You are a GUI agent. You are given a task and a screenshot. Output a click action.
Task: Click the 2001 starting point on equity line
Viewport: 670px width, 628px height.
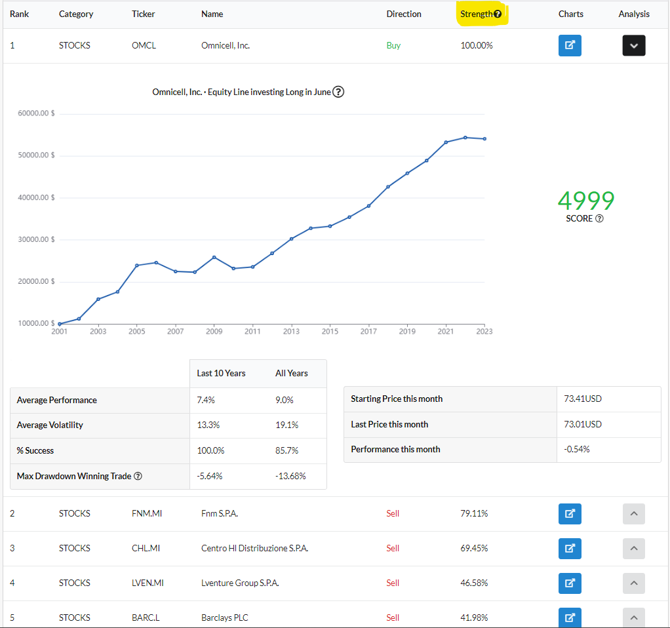[60, 324]
